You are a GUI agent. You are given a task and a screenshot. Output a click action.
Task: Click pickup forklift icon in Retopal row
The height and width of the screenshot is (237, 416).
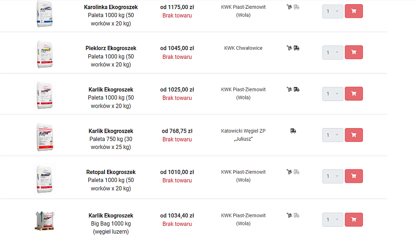pos(289,172)
